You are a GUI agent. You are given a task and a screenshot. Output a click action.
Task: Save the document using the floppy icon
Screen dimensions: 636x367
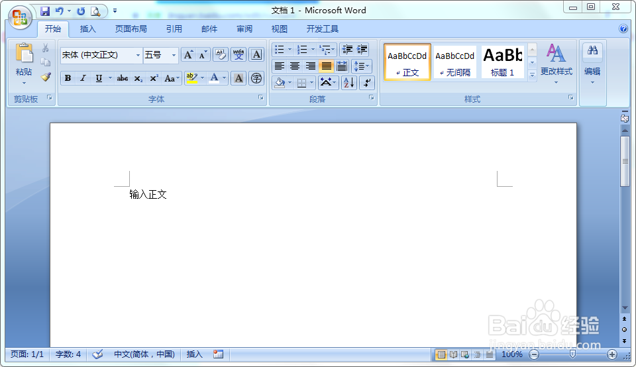click(45, 11)
